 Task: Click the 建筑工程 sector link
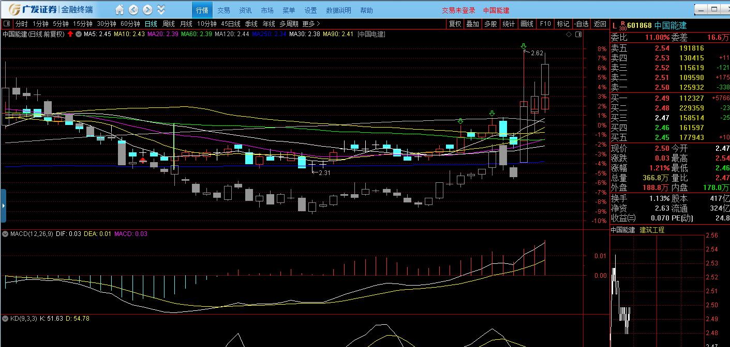click(652, 230)
